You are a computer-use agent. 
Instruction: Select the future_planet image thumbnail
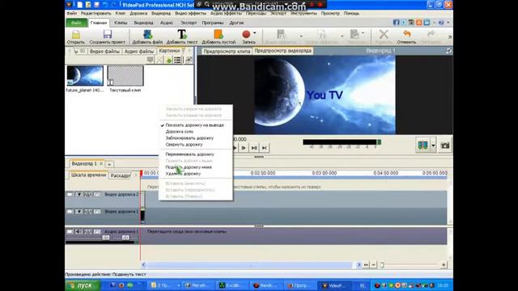[x=85, y=75]
